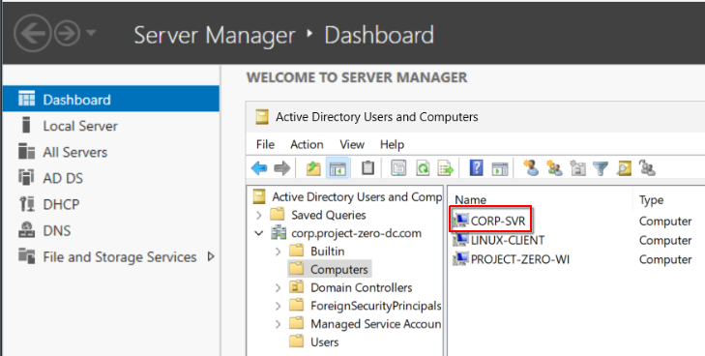Collapse the corp.project-zero-dc.com domain node

259,233
